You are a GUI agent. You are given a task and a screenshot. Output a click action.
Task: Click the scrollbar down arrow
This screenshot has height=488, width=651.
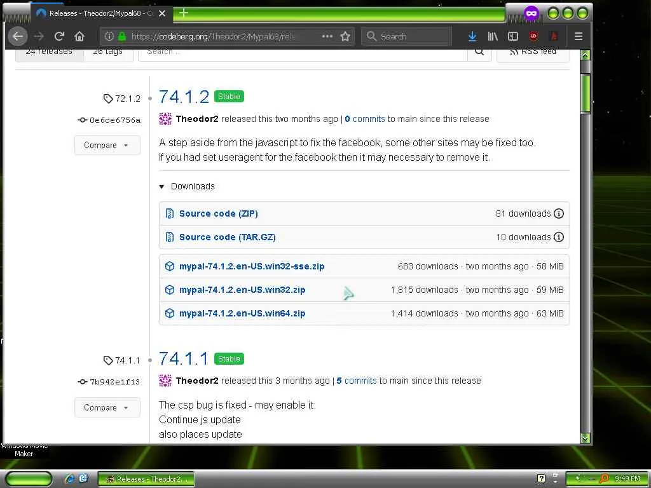click(585, 438)
